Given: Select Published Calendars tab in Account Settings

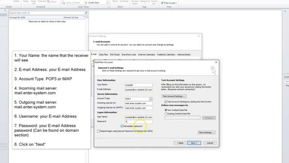Looking at the screenshot, I should 166,54.
